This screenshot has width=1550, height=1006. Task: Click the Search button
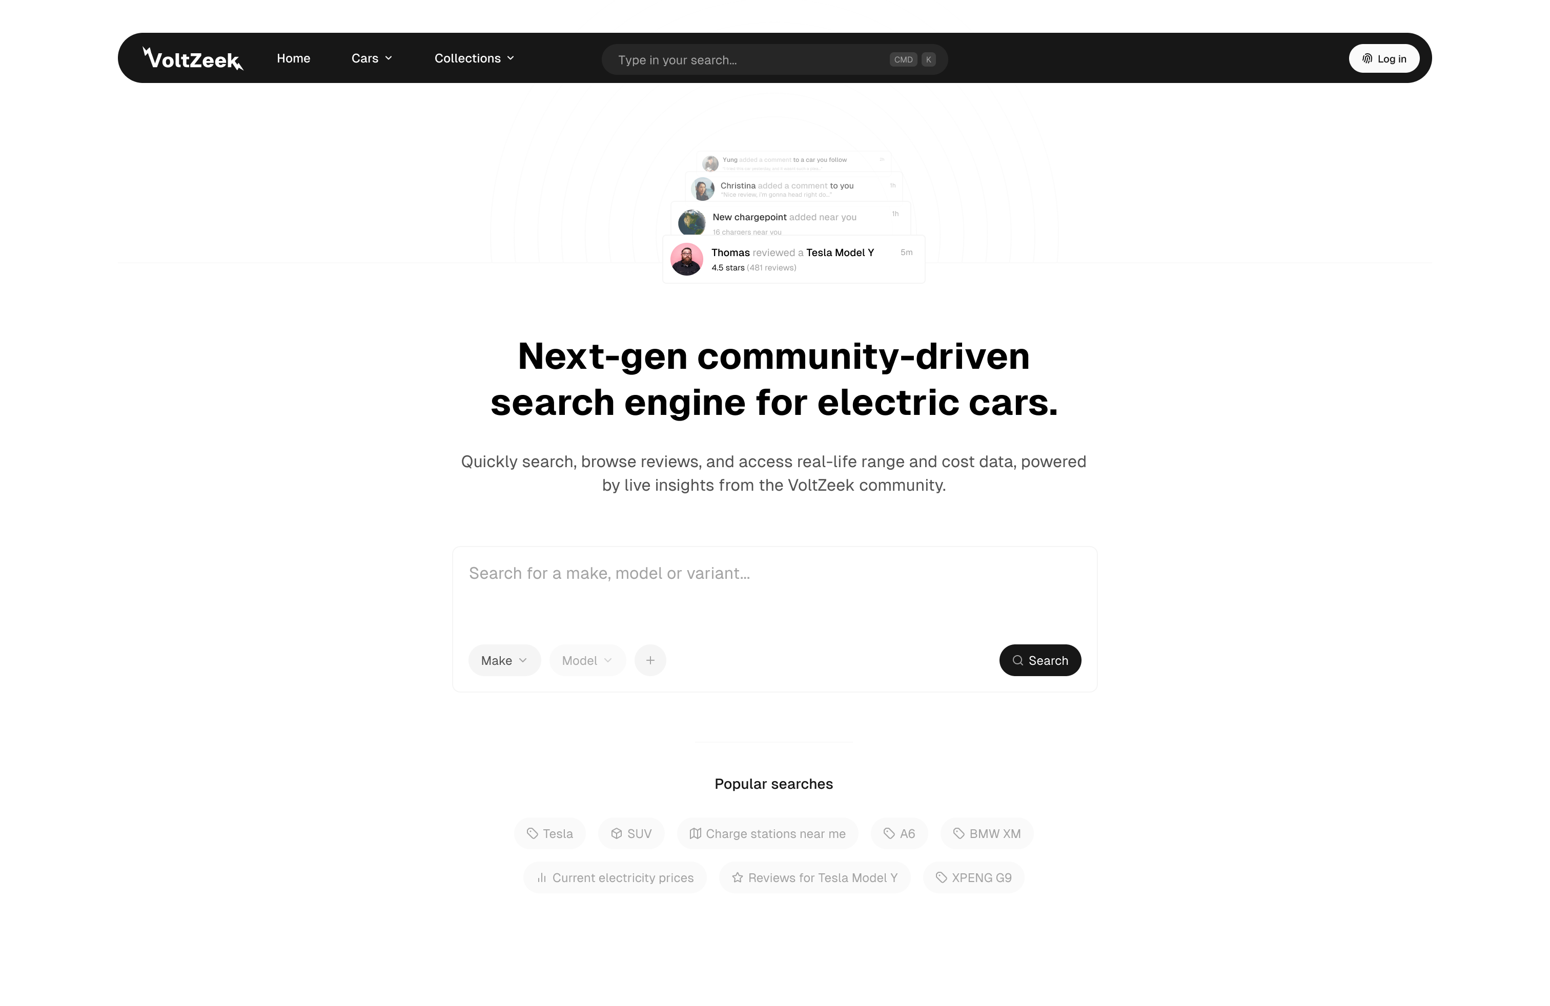coord(1039,659)
